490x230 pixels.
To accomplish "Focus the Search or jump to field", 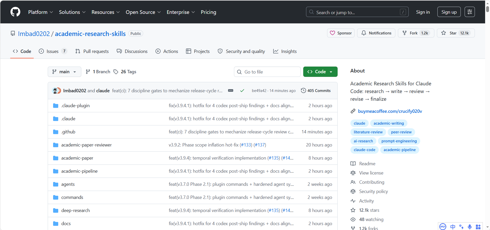I will pyautogui.click(x=357, y=12).
